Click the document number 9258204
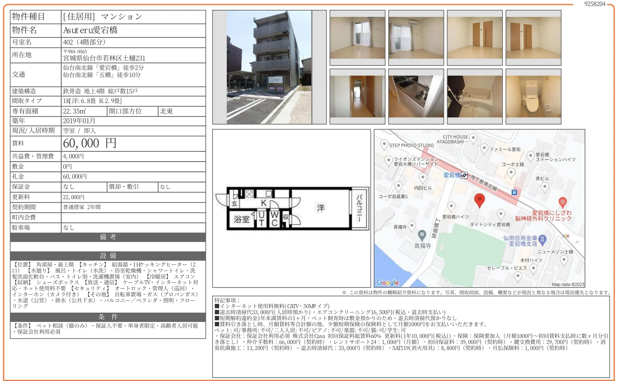Viewport: 619px width, 381px height. (595, 4)
